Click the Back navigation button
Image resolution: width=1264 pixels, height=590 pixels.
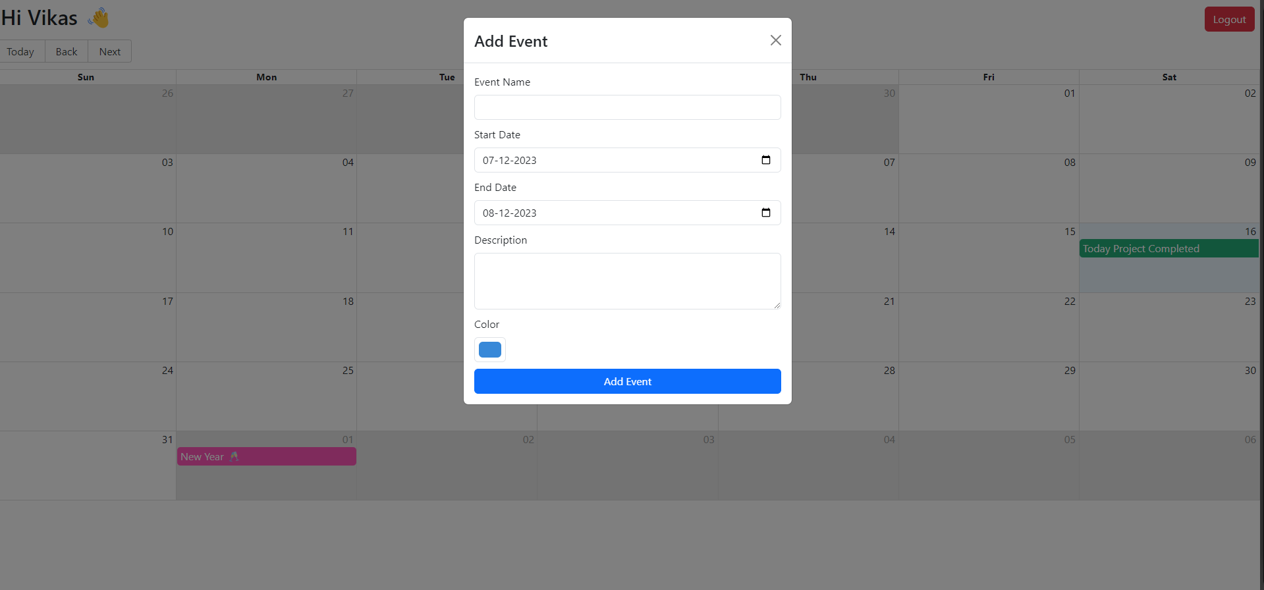tap(67, 51)
